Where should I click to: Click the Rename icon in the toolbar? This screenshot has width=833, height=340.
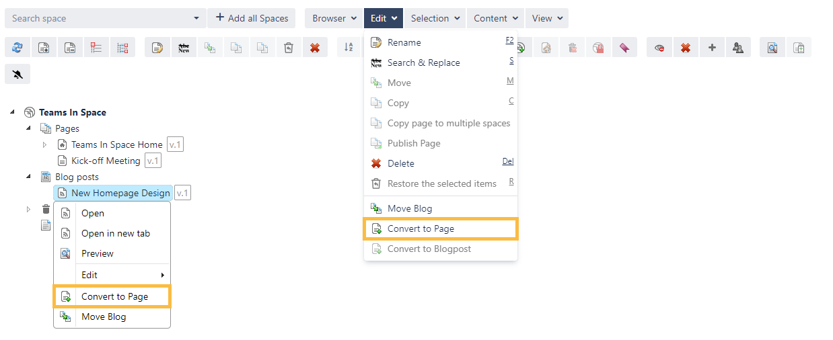point(157,48)
